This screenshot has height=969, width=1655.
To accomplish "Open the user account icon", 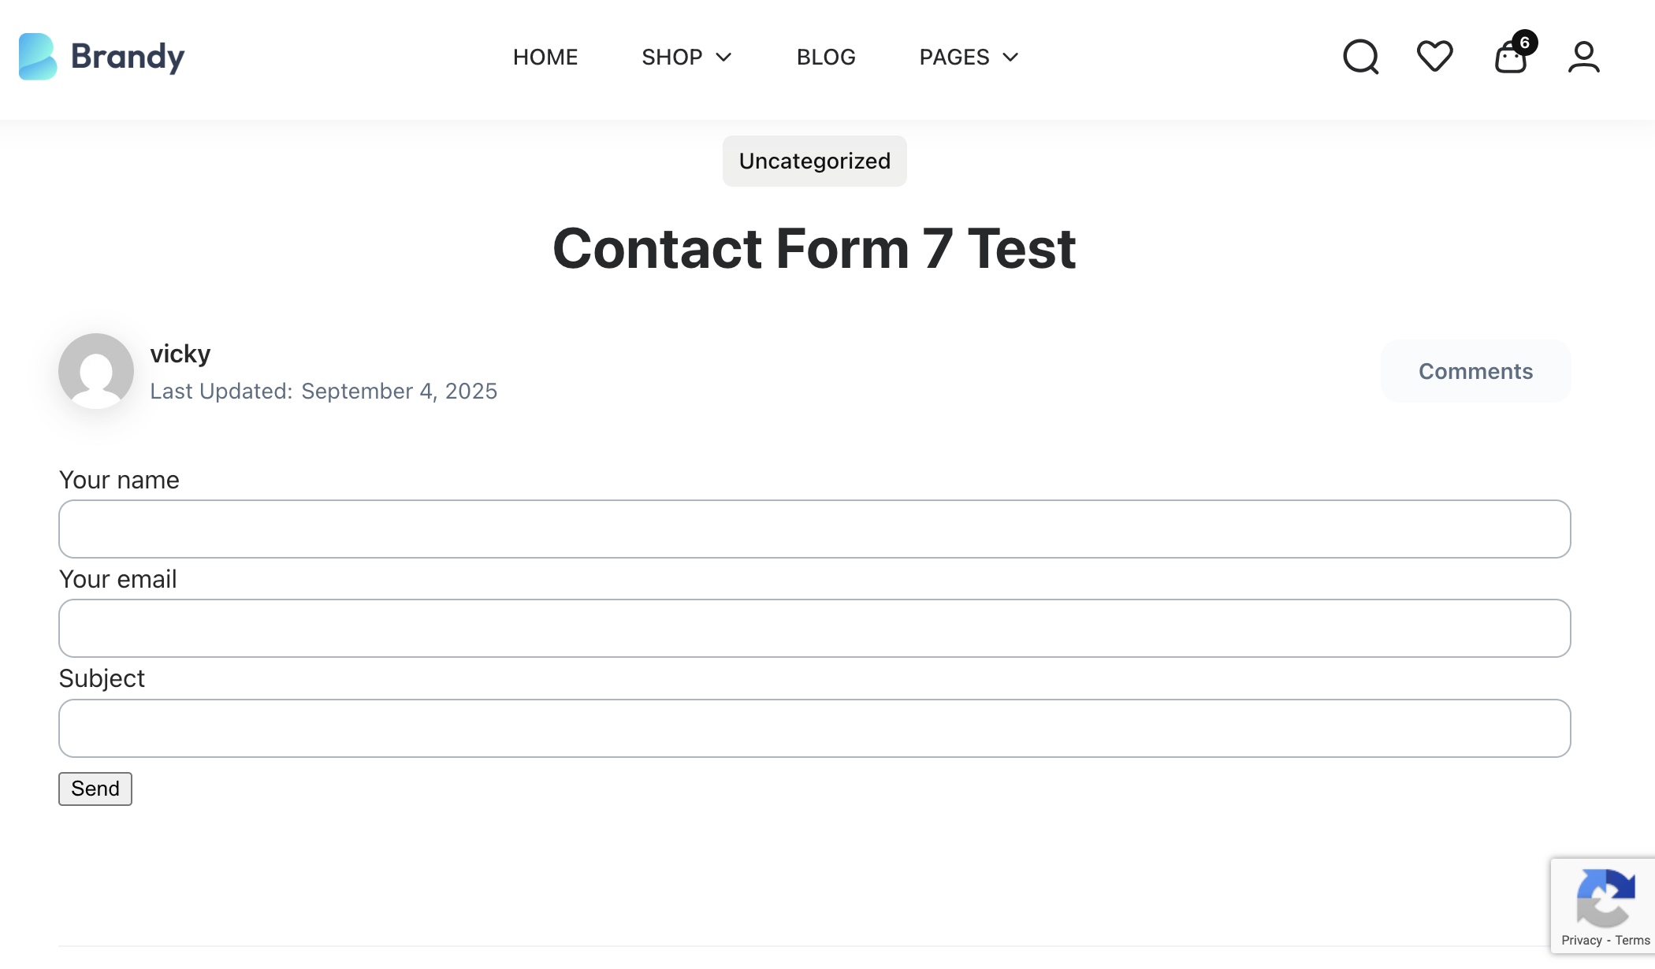I will pos(1583,57).
